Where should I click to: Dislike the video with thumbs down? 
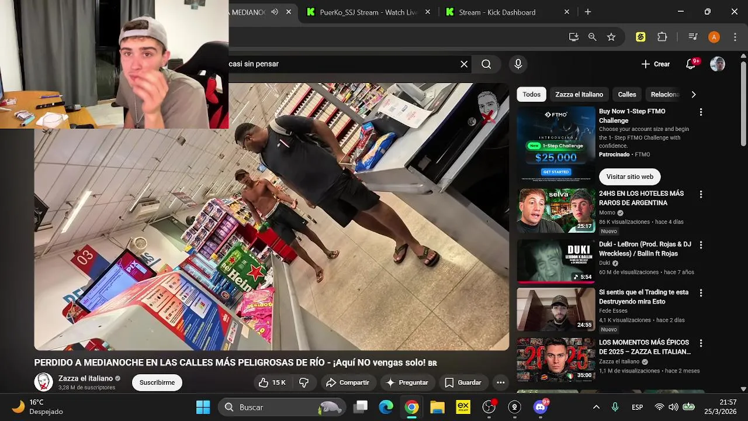(304, 382)
